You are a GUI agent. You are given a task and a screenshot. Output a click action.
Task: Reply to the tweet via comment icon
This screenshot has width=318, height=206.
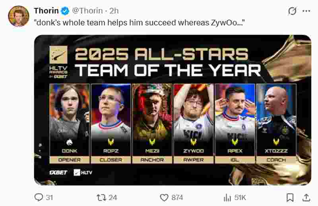point(39,197)
